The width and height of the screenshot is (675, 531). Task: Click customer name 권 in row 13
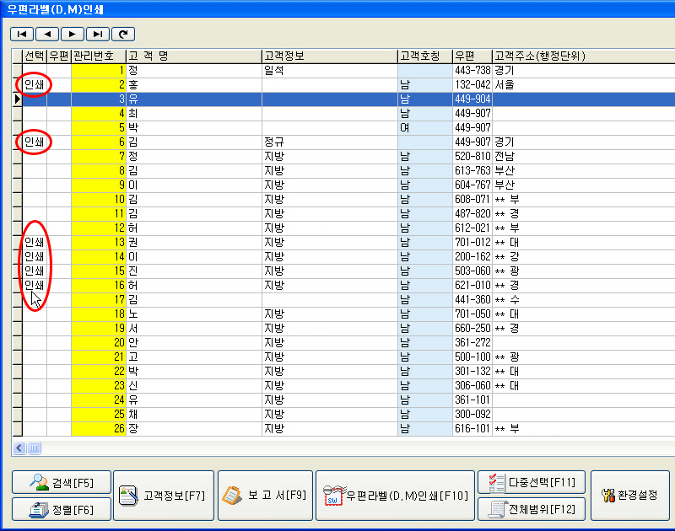click(x=194, y=243)
